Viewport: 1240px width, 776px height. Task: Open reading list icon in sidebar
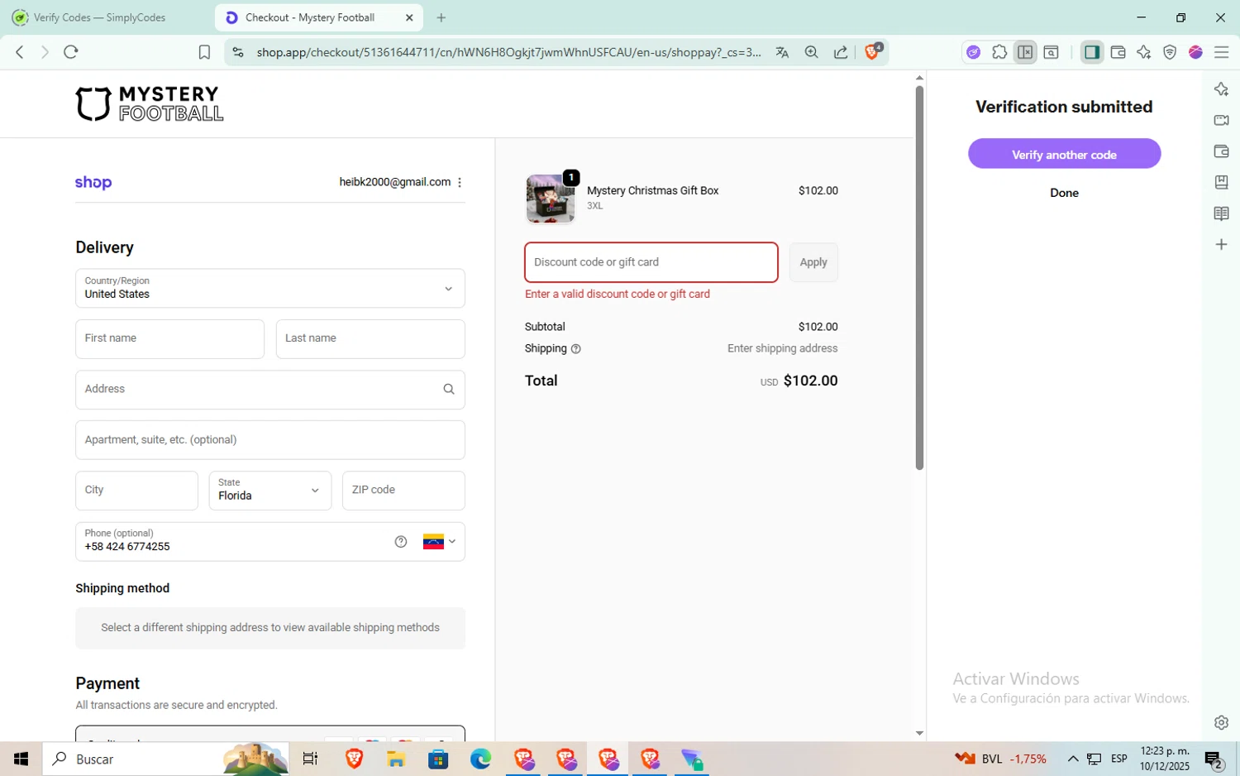[1221, 213]
